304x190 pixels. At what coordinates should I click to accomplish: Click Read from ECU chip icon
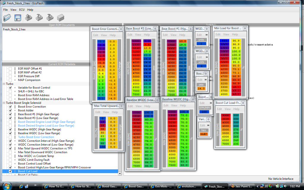28,18
